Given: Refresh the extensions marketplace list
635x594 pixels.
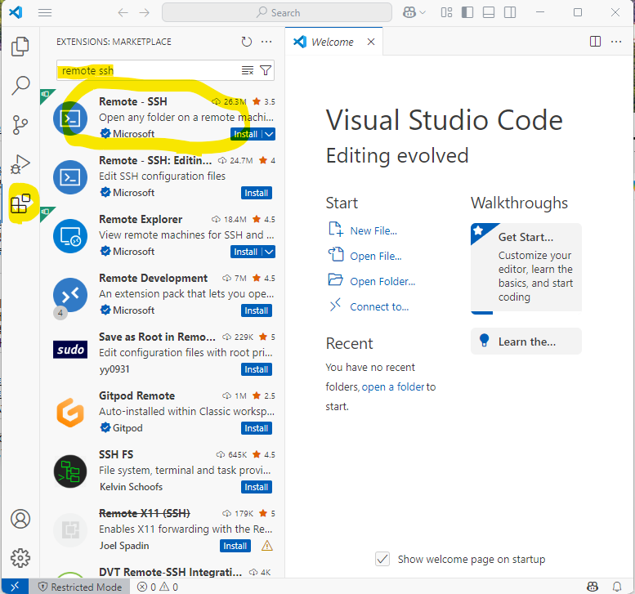Looking at the screenshot, I should pos(246,42).
